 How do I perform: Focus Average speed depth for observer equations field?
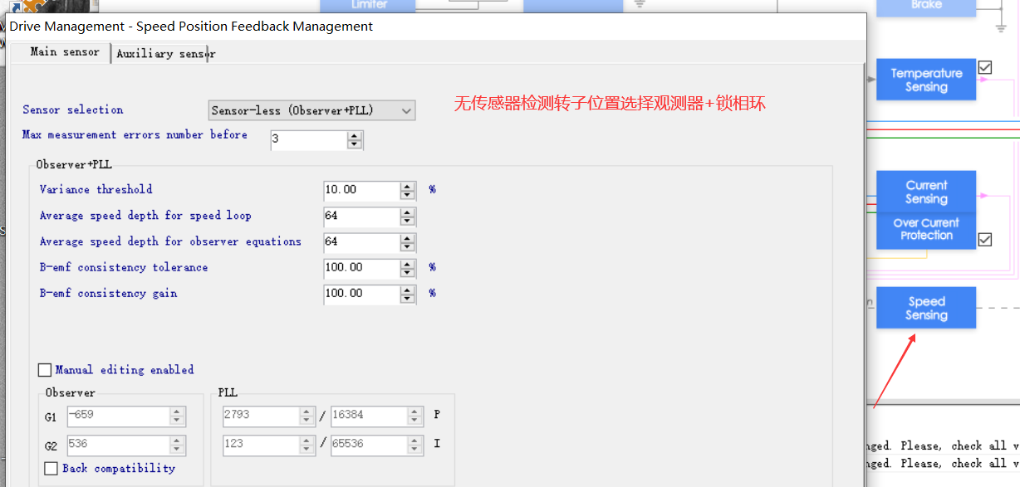point(361,242)
